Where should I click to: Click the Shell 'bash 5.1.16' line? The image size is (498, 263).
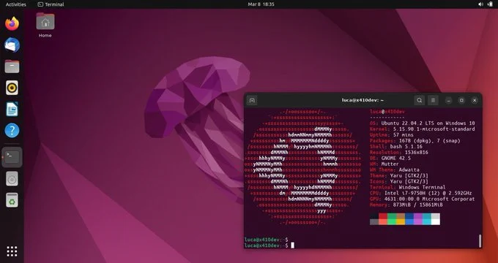[x=396, y=147]
